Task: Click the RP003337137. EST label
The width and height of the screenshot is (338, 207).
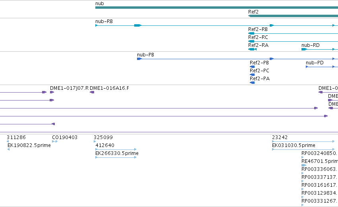Action: (x=319, y=178)
